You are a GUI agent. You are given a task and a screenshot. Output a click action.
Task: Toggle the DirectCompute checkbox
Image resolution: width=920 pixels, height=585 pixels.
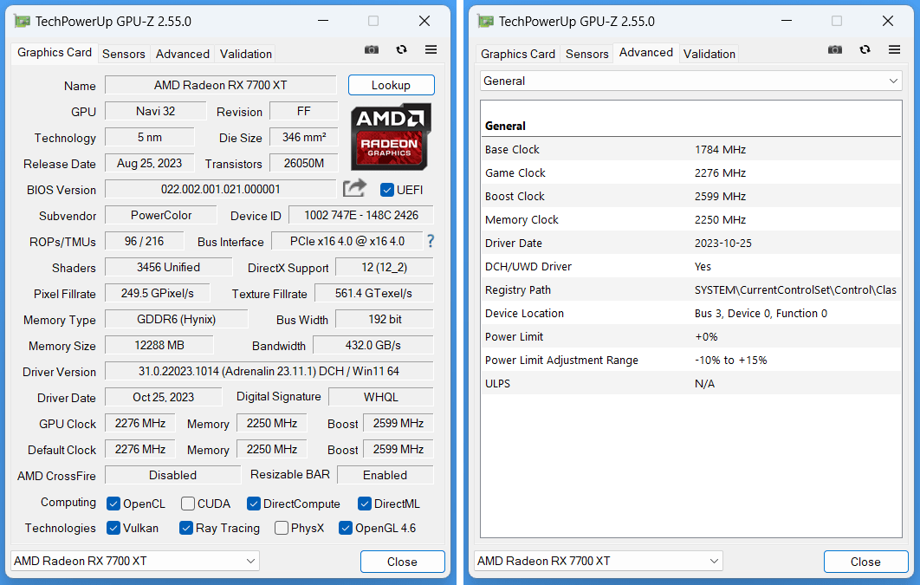point(254,504)
